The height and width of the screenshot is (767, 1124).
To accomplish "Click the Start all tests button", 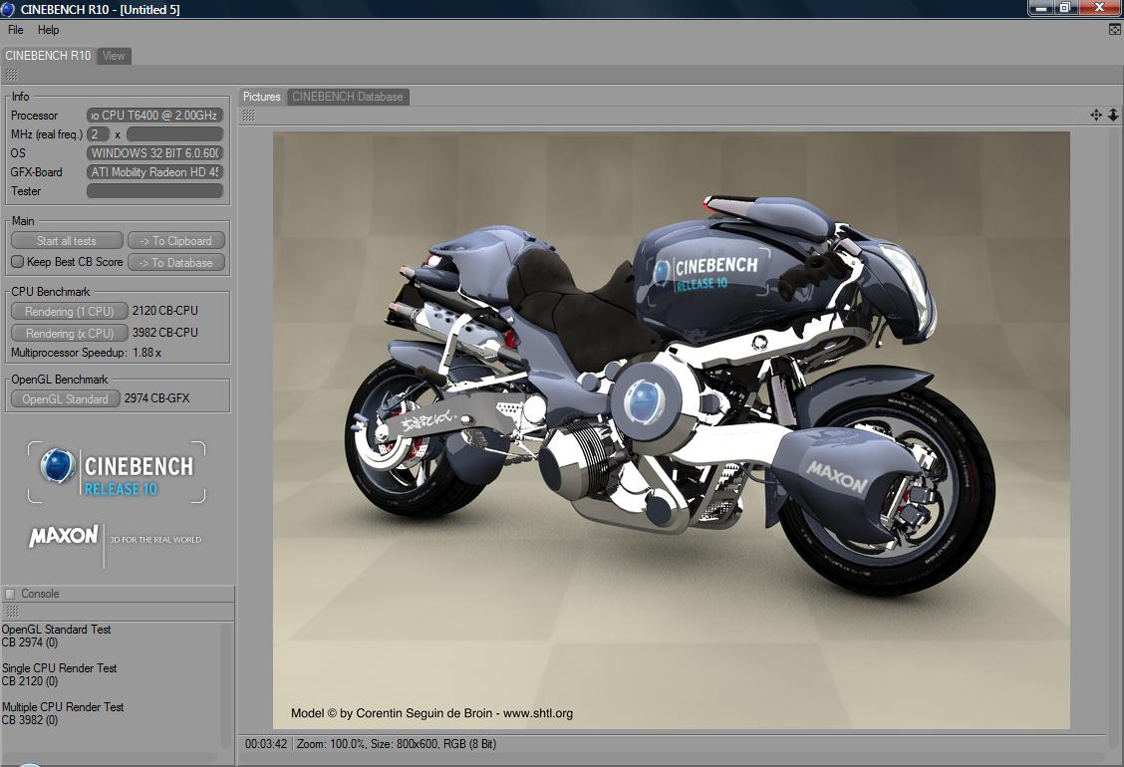I will (67, 241).
